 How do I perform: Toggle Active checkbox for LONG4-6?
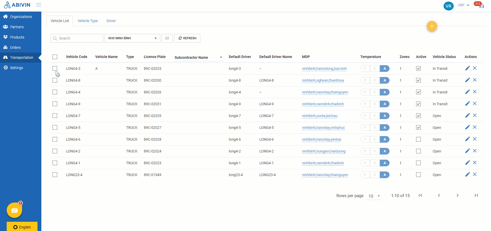(418, 139)
